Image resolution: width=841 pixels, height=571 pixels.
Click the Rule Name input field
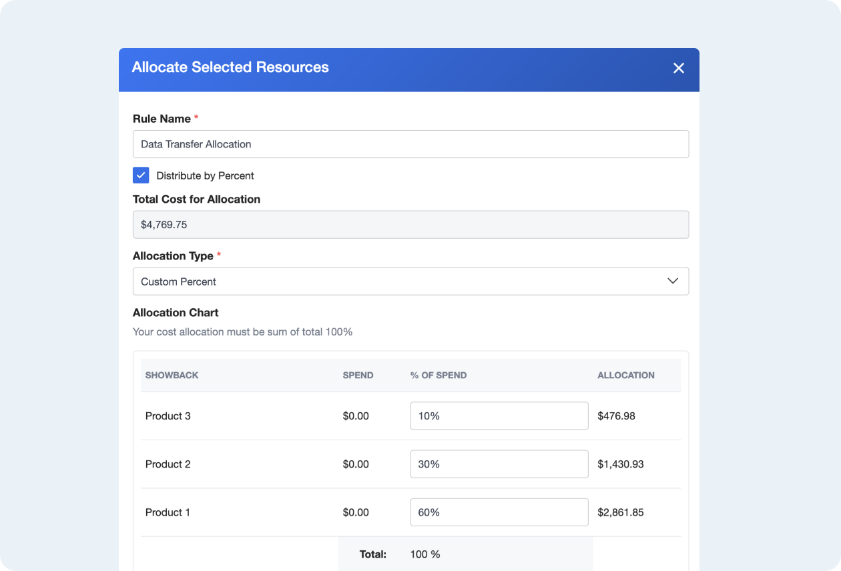coord(410,144)
